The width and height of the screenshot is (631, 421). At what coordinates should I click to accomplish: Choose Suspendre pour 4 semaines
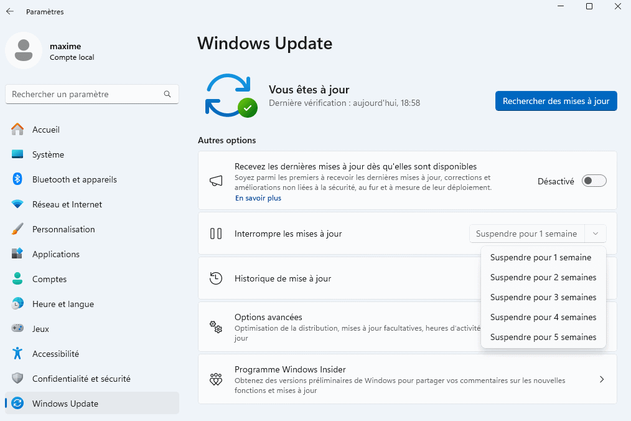(x=543, y=317)
